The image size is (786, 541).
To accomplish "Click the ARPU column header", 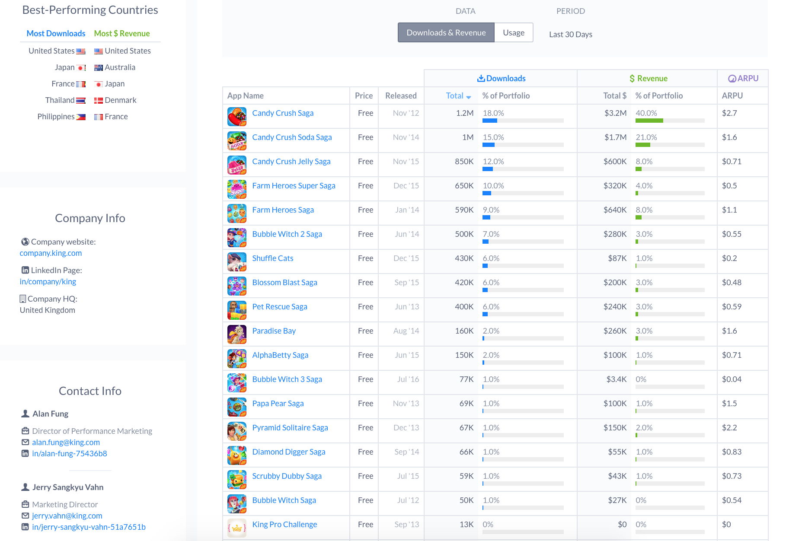I will click(x=732, y=95).
